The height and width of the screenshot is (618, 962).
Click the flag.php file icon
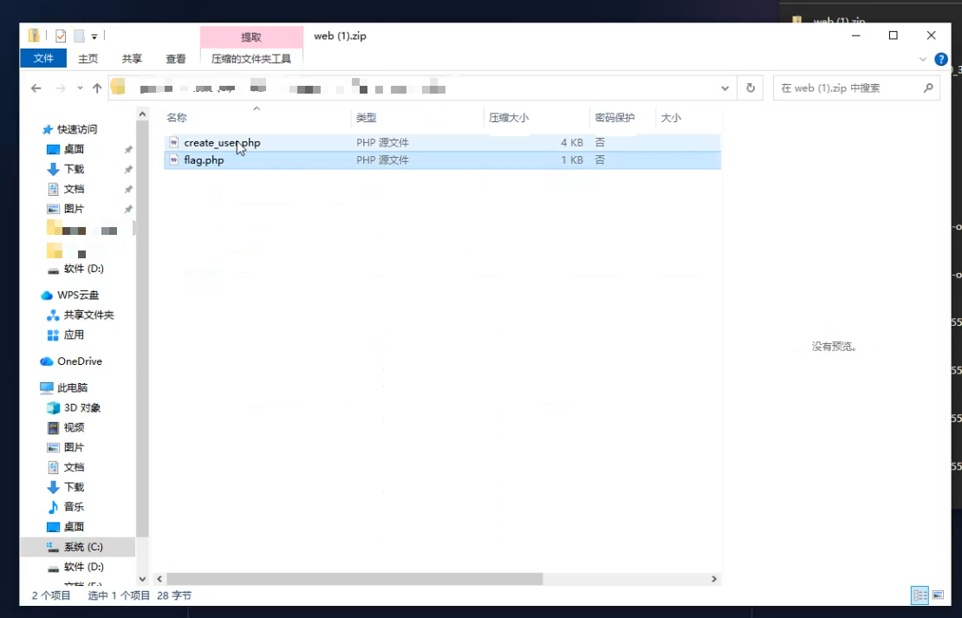click(x=174, y=160)
